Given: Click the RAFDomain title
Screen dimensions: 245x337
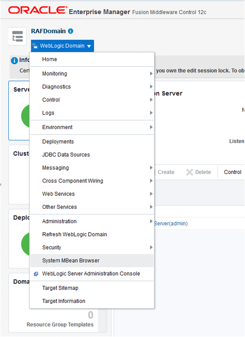Looking at the screenshot, I should pyautogui.click(x=48, y=31).
